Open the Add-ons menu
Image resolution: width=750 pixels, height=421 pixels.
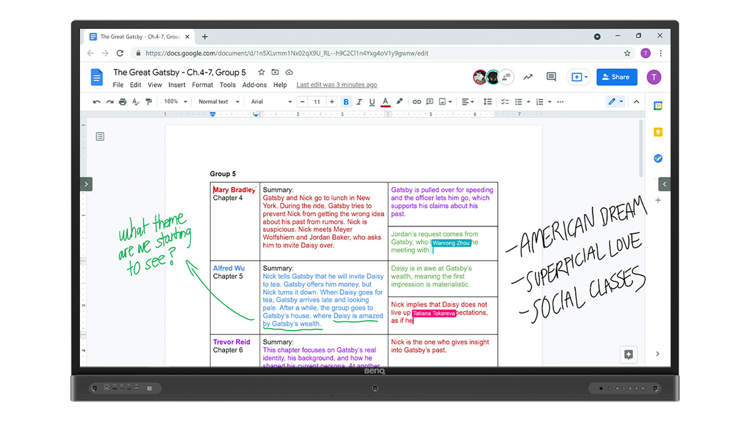254,85
